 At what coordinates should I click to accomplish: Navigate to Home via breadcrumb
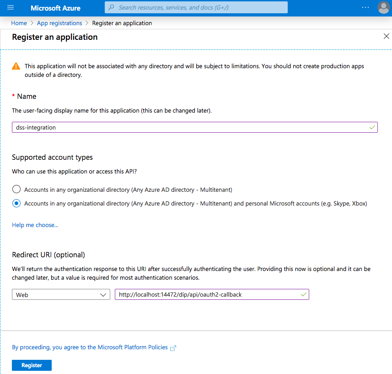pyautogui.click(x=19, y=23)
